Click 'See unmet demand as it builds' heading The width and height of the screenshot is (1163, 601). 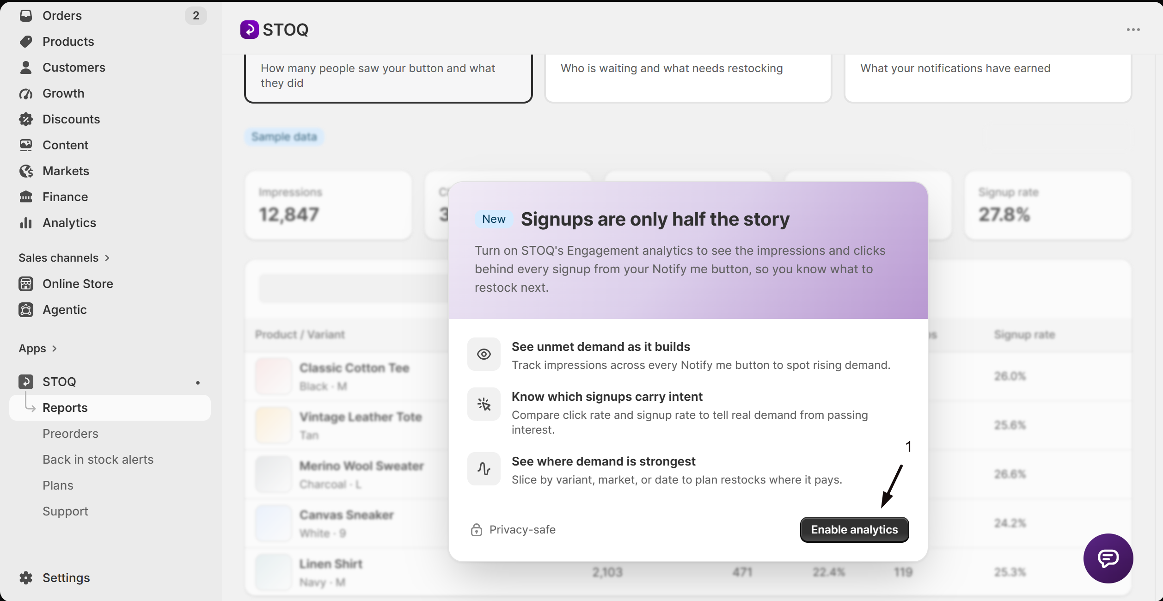point(600,347)
